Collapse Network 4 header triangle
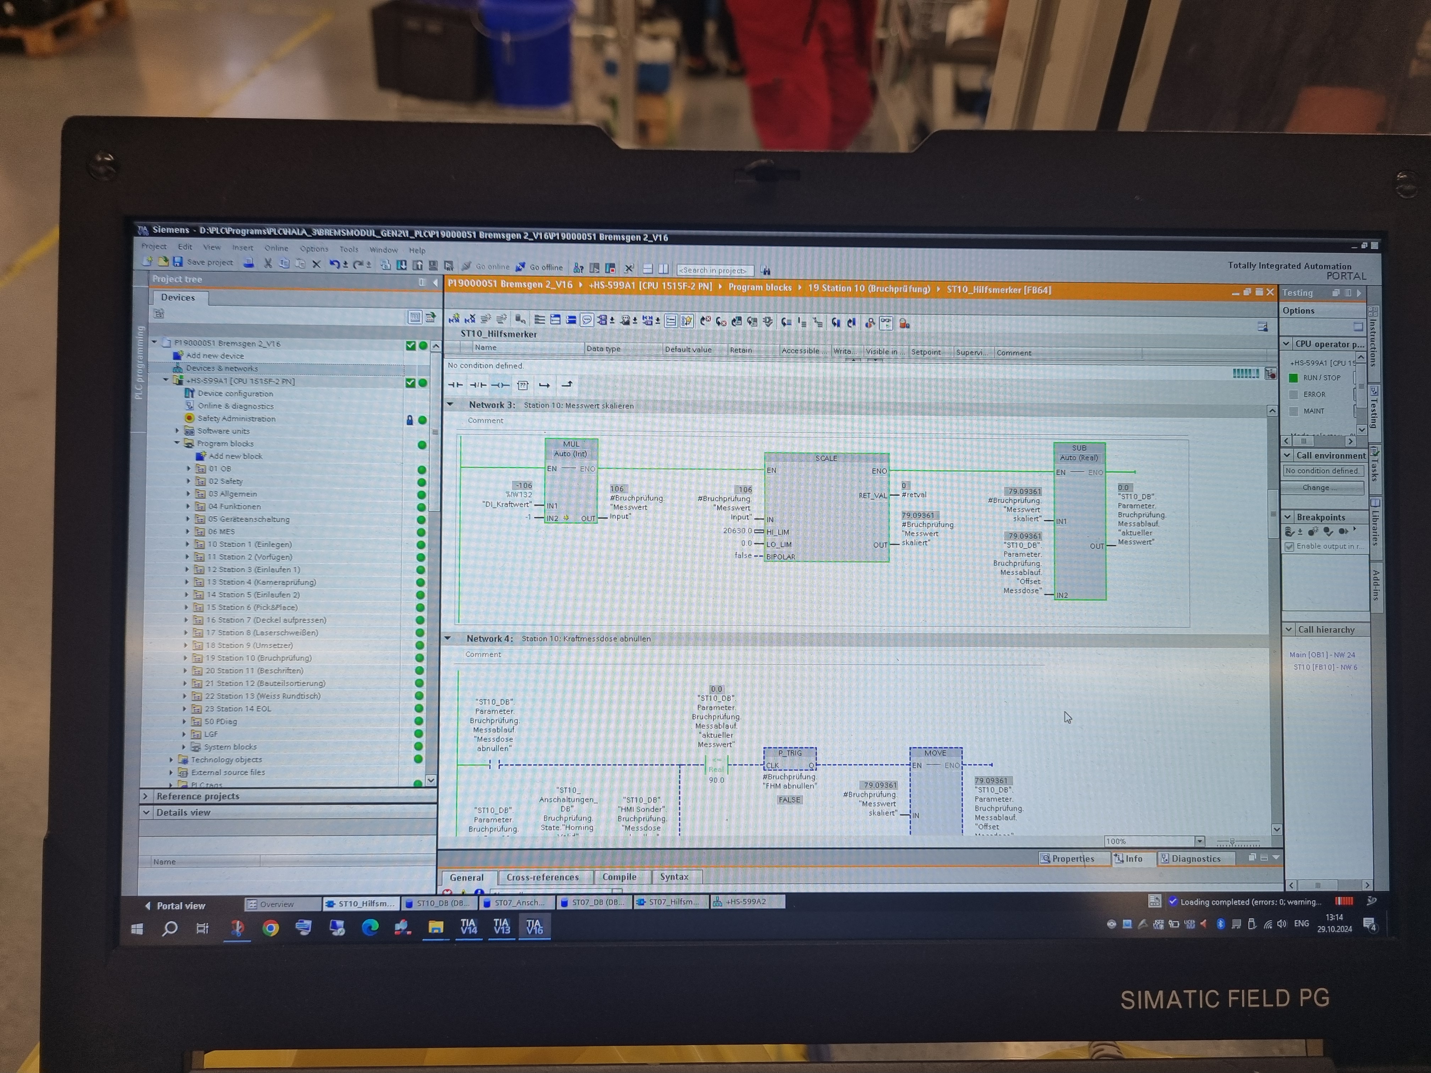The width and height of the screenshot is (1431, 1073). (x=448, y=638)
